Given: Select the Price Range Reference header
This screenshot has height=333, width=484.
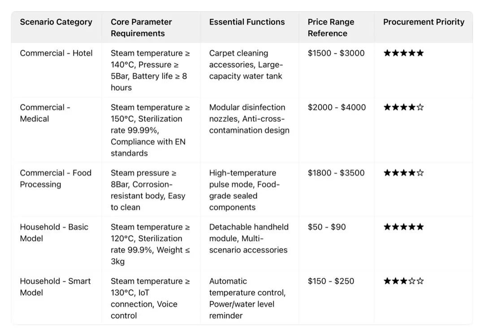Looking at the screenshot, I should [331, 28].
